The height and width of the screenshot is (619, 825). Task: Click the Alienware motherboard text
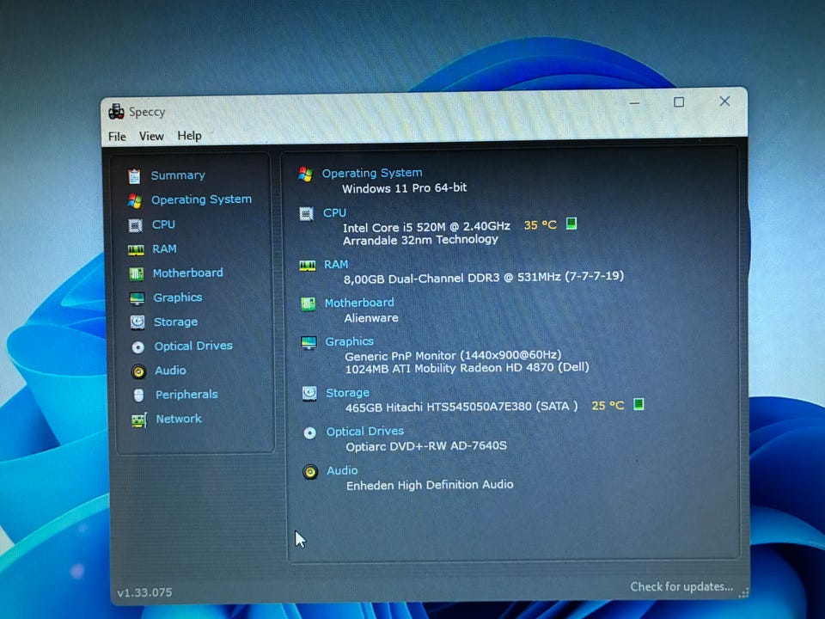coord(371,318)
